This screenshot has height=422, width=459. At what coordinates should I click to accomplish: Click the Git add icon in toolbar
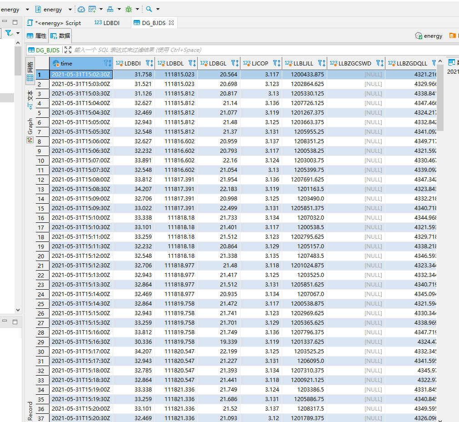(92, 10)
